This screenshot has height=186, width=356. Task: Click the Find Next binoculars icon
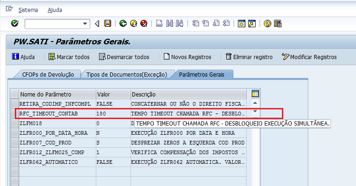pos(180,24)
